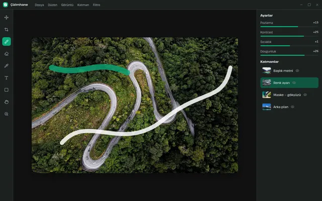This screenshot has width=322, height=201.
Task: Adjust the Doygunluk slider
Action: pyautogui.click(x=289, y=55)
